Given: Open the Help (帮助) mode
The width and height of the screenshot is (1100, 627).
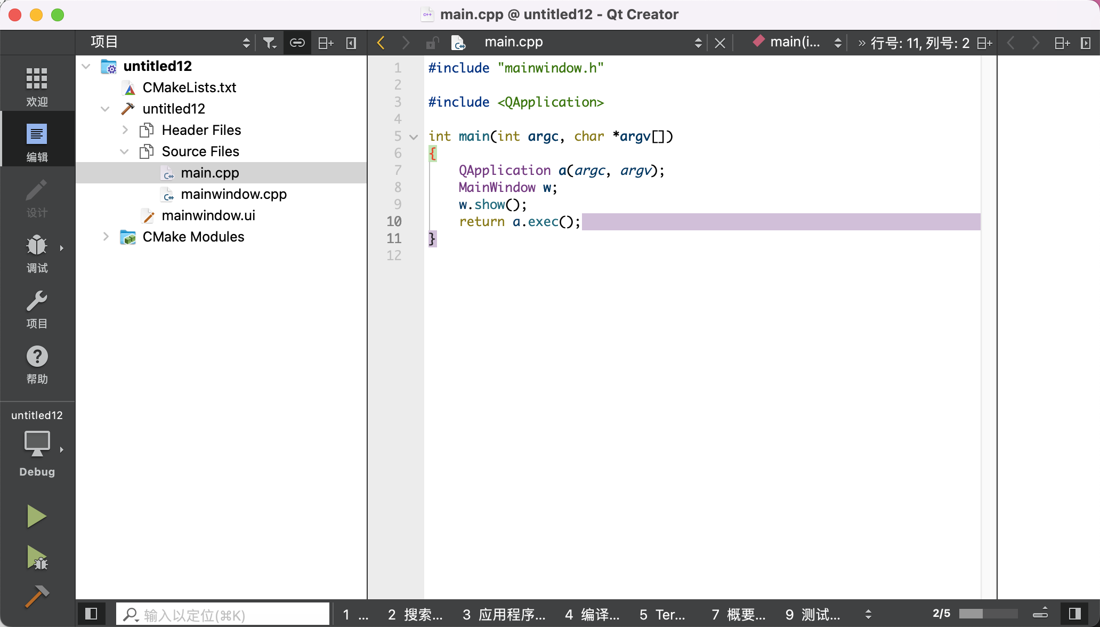Looking at the screenshot, I should coord(37,364).
